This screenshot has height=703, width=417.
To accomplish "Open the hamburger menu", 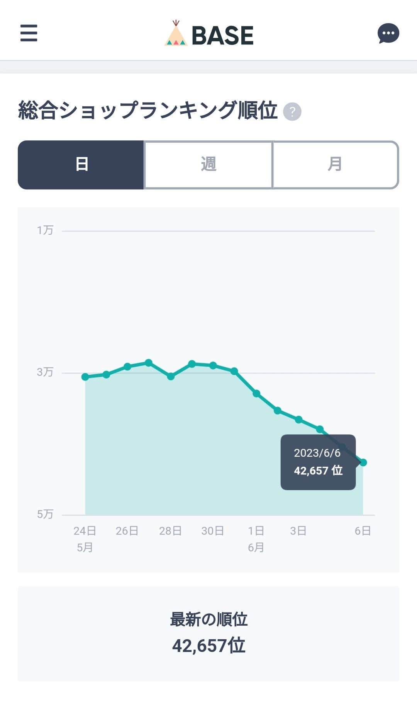I will point(29,33).
